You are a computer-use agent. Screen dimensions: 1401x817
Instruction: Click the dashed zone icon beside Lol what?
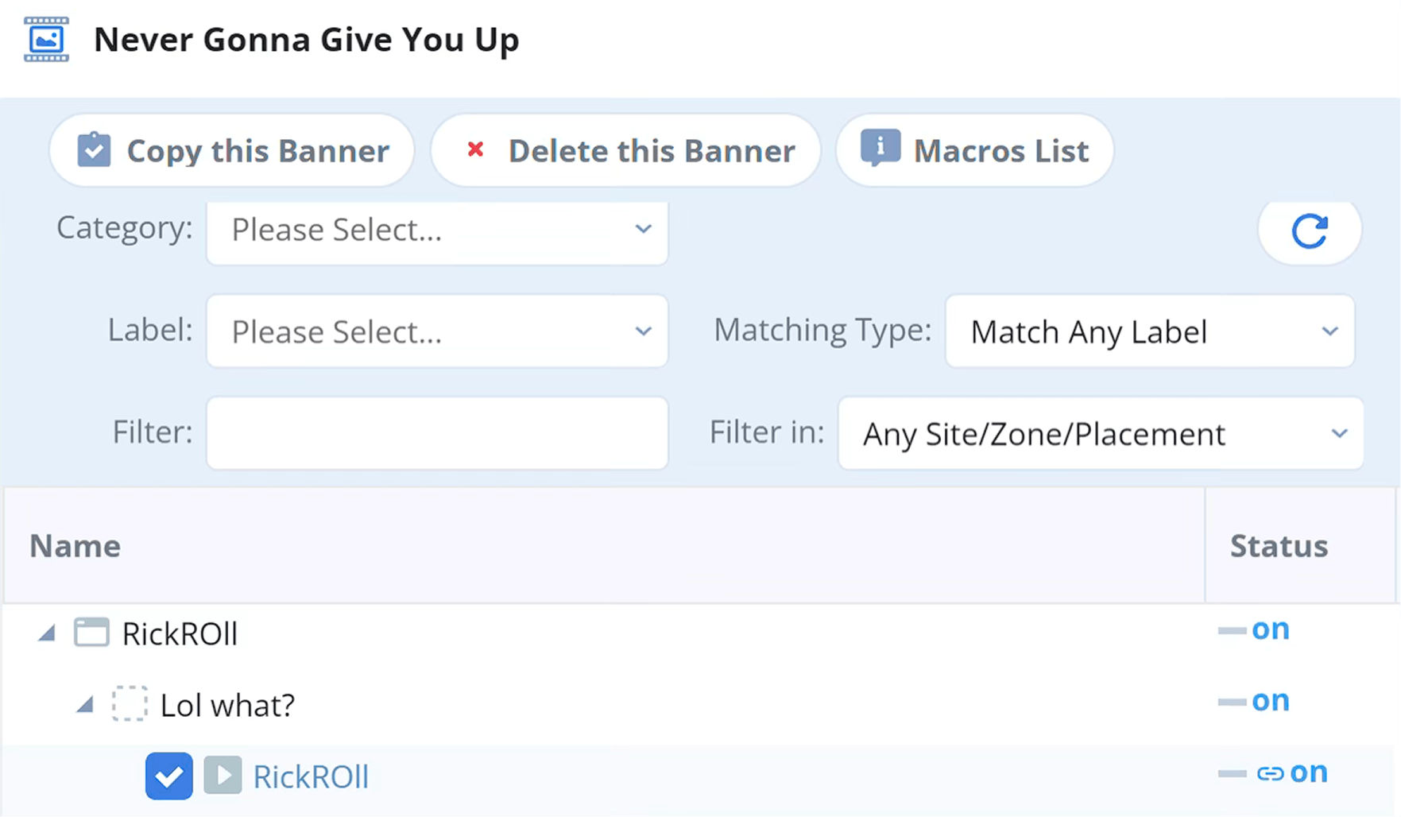point(130,704)
